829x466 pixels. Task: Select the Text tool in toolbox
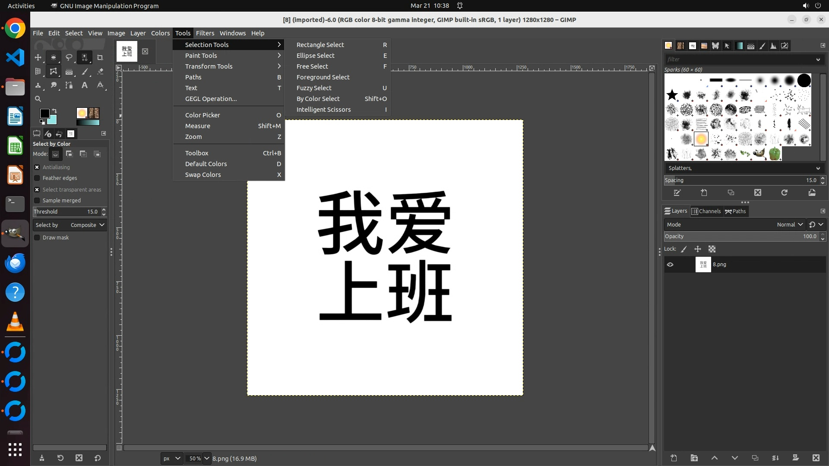(x=85, y=85)
